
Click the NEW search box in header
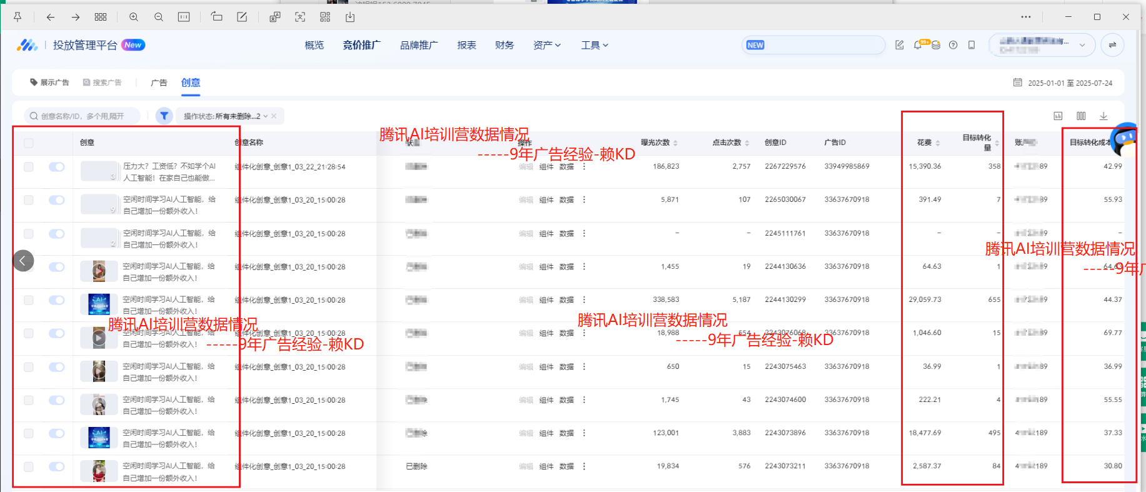click(813, 45)
